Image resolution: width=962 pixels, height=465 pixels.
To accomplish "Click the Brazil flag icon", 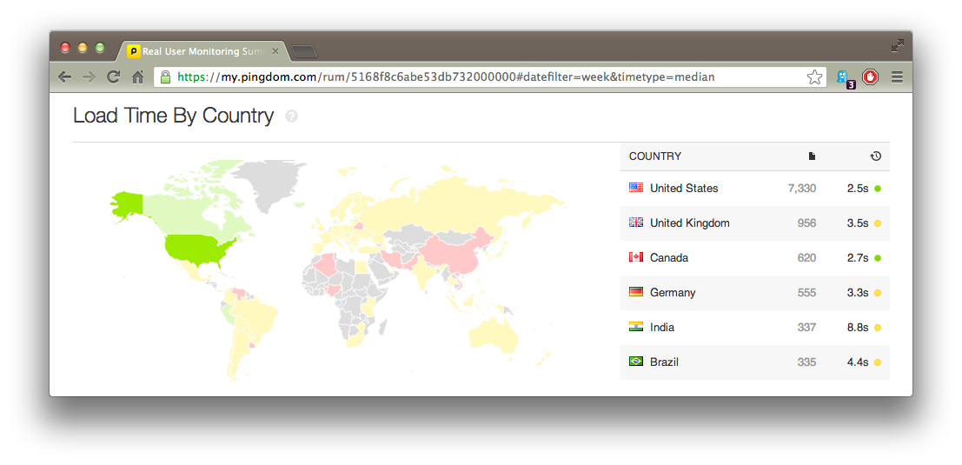I will pos(635,362).
